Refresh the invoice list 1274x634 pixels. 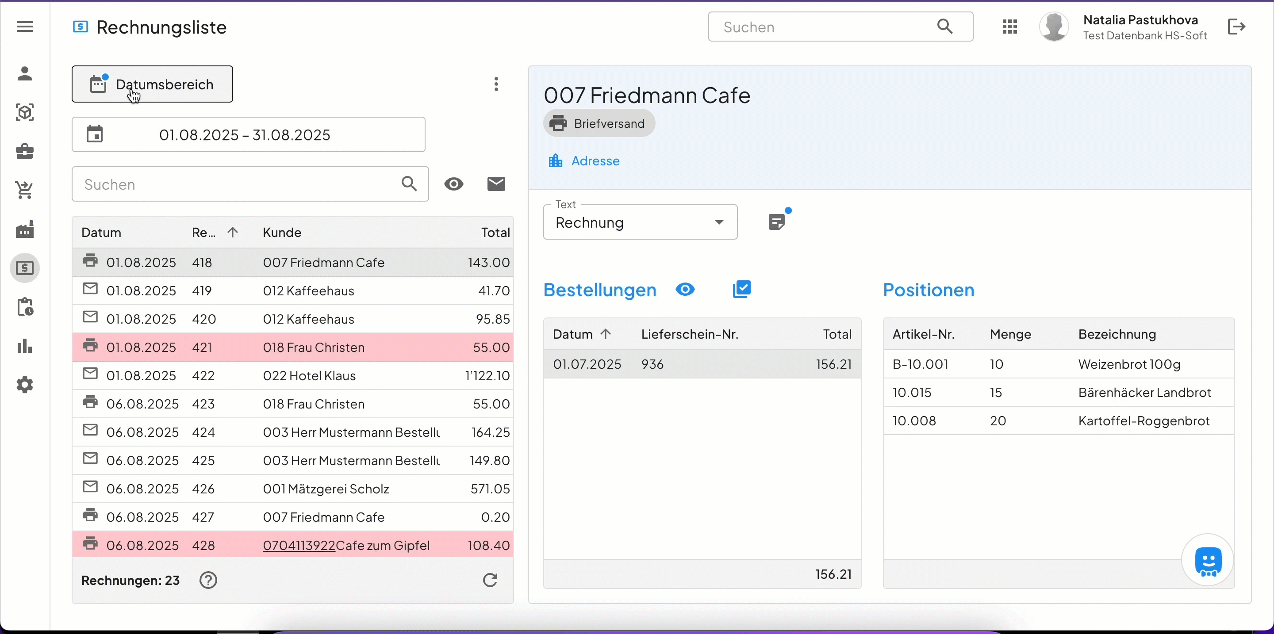pyautogui.click(x=490, y=580)
